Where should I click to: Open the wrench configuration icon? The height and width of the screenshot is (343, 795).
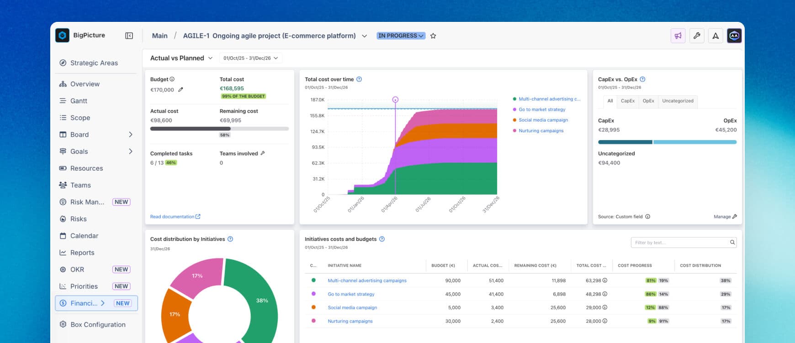click(x=697, y=36)
